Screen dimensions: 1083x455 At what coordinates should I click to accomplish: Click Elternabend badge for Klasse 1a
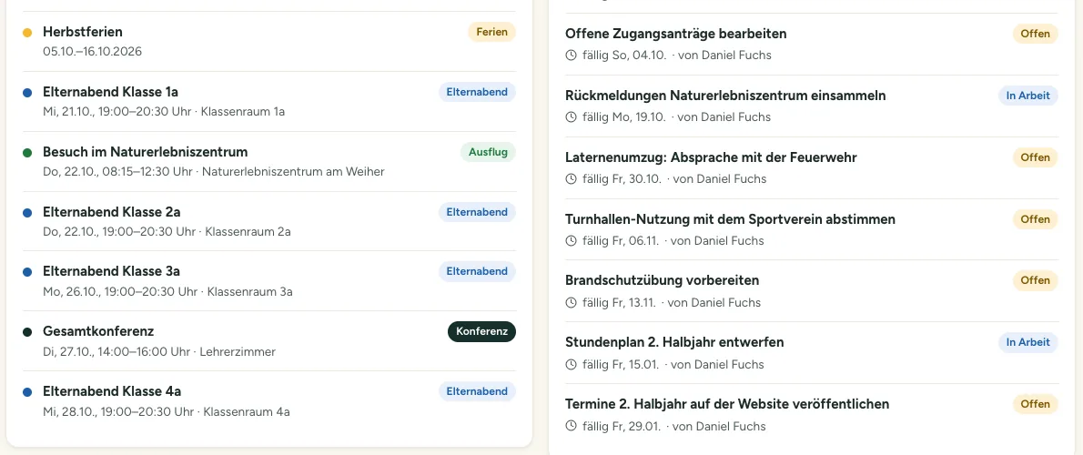click(477, 92)
